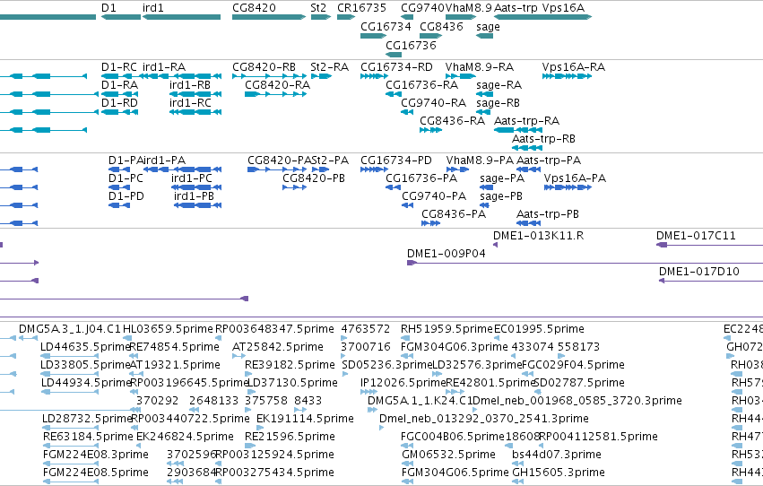Select the RP003648347.5prime EST label
The image size is (763, 486).
click(274, 329)
